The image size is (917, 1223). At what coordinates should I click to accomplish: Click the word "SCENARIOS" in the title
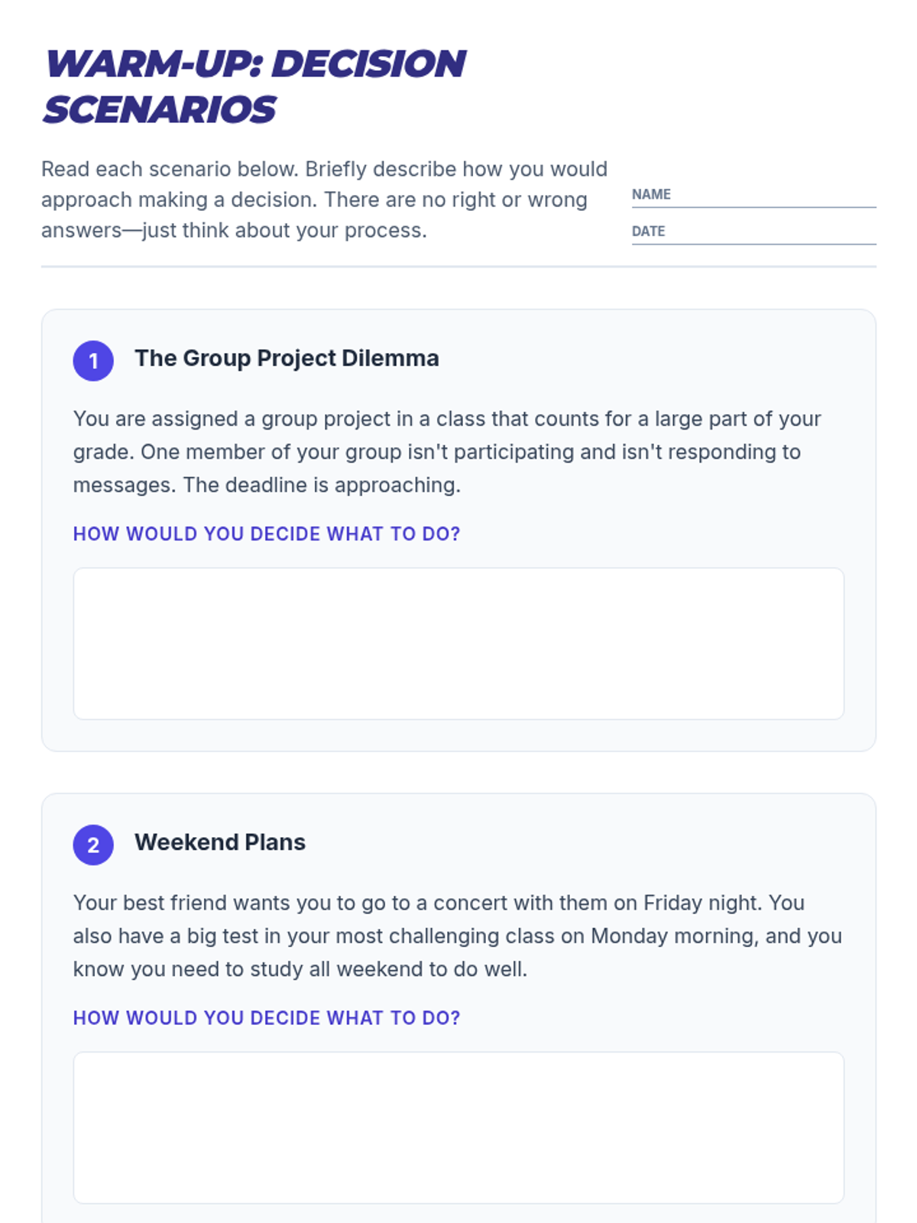(x=160, y=110)
